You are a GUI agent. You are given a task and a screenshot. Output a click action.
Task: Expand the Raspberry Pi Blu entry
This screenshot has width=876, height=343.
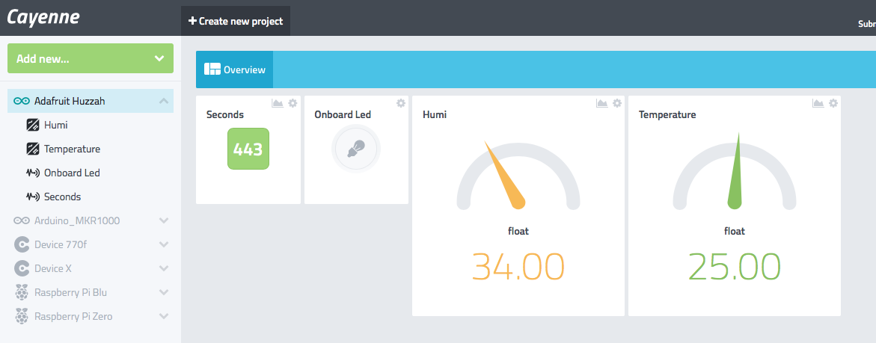pos(164,292)
